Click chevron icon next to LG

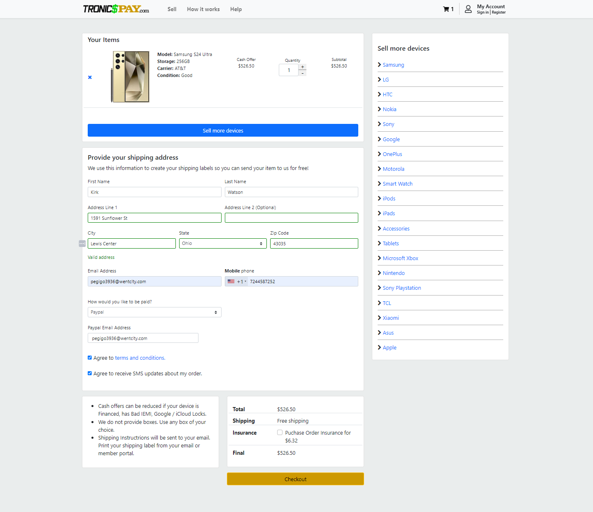[379, 79]
